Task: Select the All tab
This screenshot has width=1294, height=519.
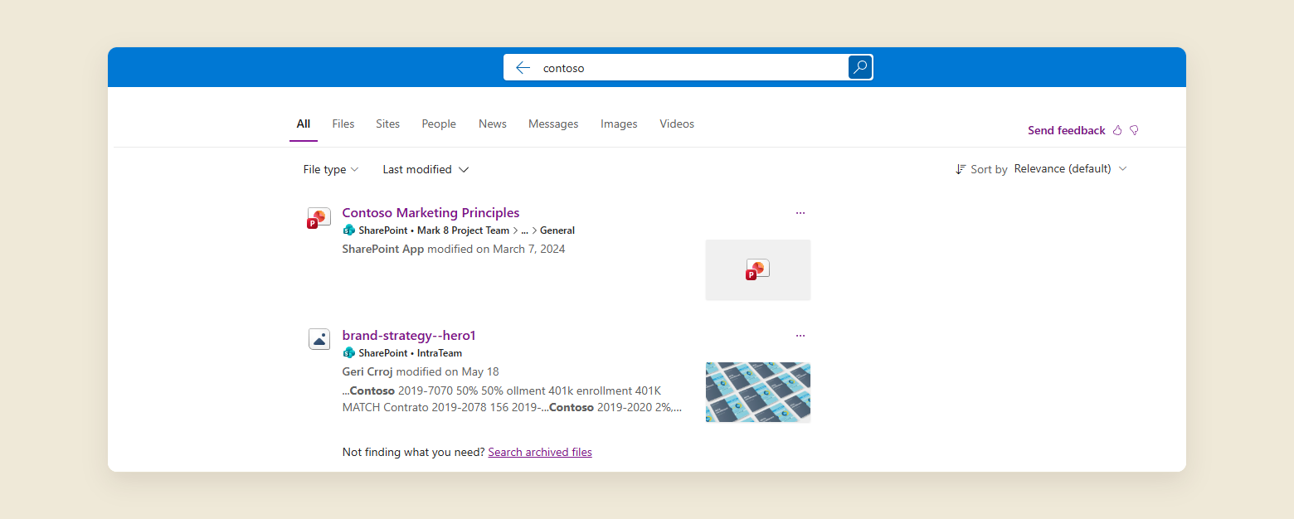Action: coord(304,124)
